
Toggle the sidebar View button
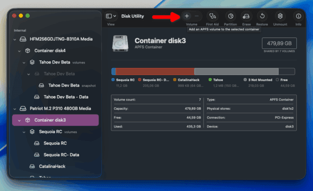pos(109,16)
